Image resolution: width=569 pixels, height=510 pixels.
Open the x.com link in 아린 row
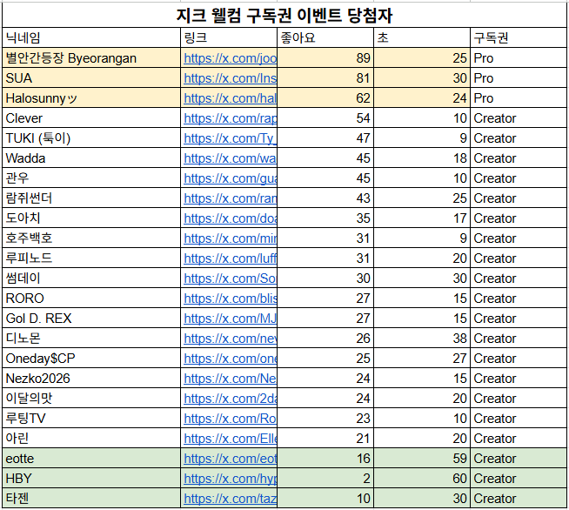[x=230, y=438]
